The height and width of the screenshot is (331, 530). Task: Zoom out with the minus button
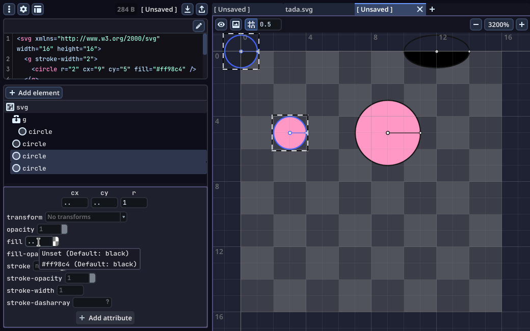476,24
